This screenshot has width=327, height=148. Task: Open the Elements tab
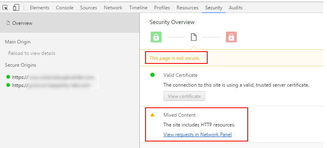[x=40, y=8]
